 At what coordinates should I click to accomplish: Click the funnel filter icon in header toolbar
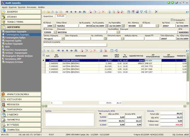142,12
